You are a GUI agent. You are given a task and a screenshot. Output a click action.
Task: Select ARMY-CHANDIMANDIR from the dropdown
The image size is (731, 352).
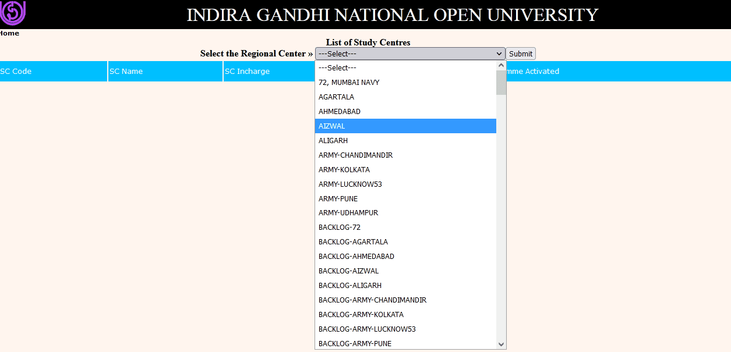coord(406,155)
